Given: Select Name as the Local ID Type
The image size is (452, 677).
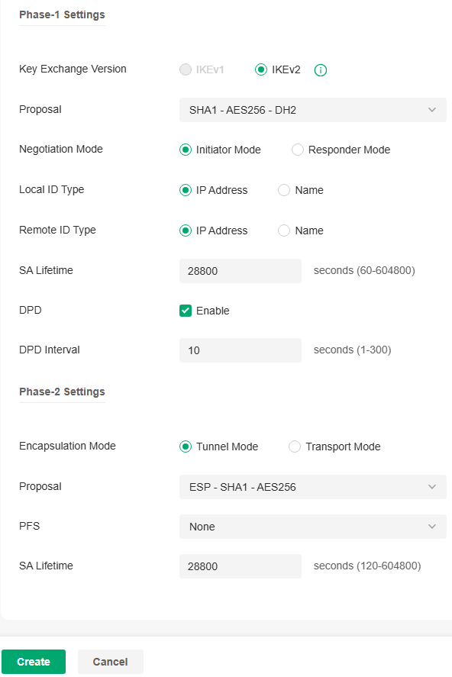Looking at the screenshot, I should click(283, 190).
